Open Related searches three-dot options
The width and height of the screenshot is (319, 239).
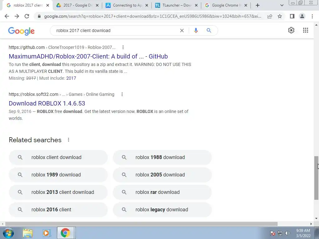click(69, 140)
